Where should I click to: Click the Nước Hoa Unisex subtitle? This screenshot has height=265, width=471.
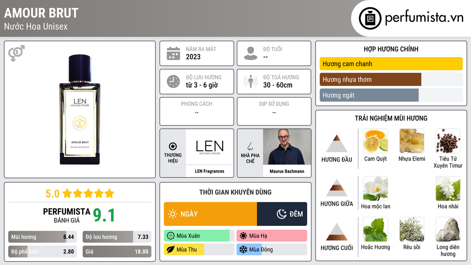[36, 26]
